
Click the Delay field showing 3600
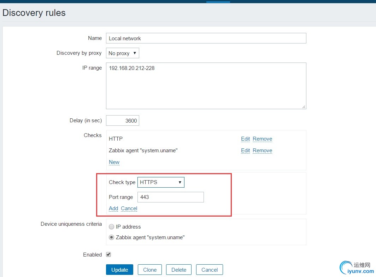[123, 120]
